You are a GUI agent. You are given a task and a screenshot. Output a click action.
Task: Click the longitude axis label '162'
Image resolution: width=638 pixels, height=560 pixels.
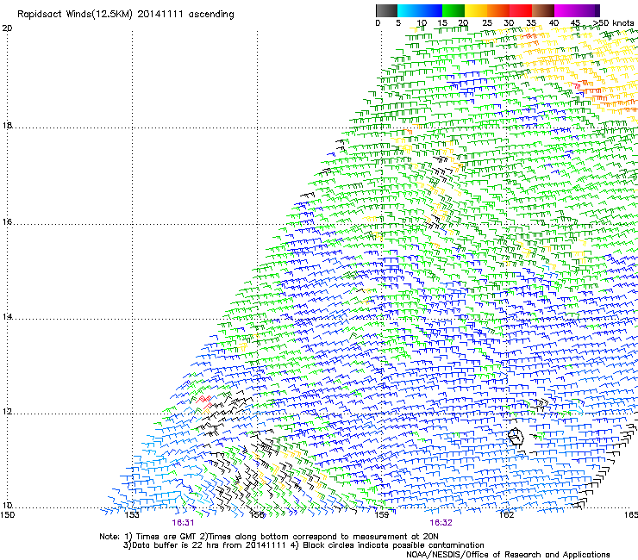(506, 515)
